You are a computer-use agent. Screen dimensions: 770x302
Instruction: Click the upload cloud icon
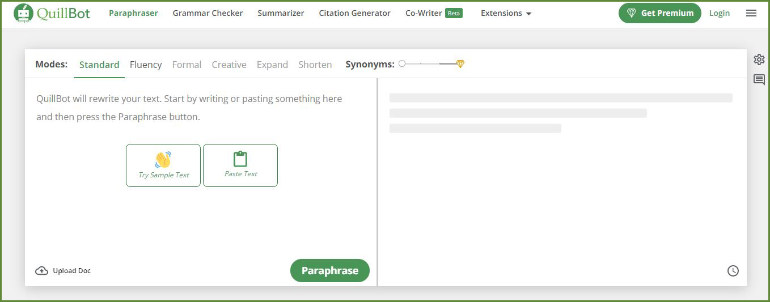pyautogui.click(x=41, y=271)
